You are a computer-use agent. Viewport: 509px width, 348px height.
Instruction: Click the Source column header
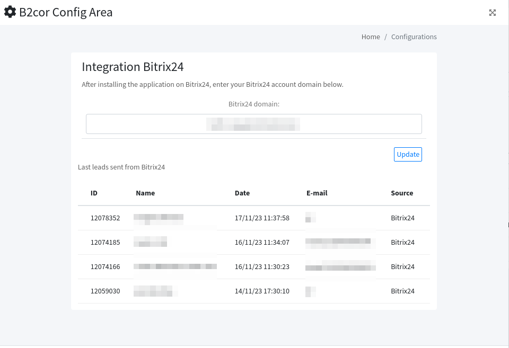pyautogui.click(x=402, y=193)
